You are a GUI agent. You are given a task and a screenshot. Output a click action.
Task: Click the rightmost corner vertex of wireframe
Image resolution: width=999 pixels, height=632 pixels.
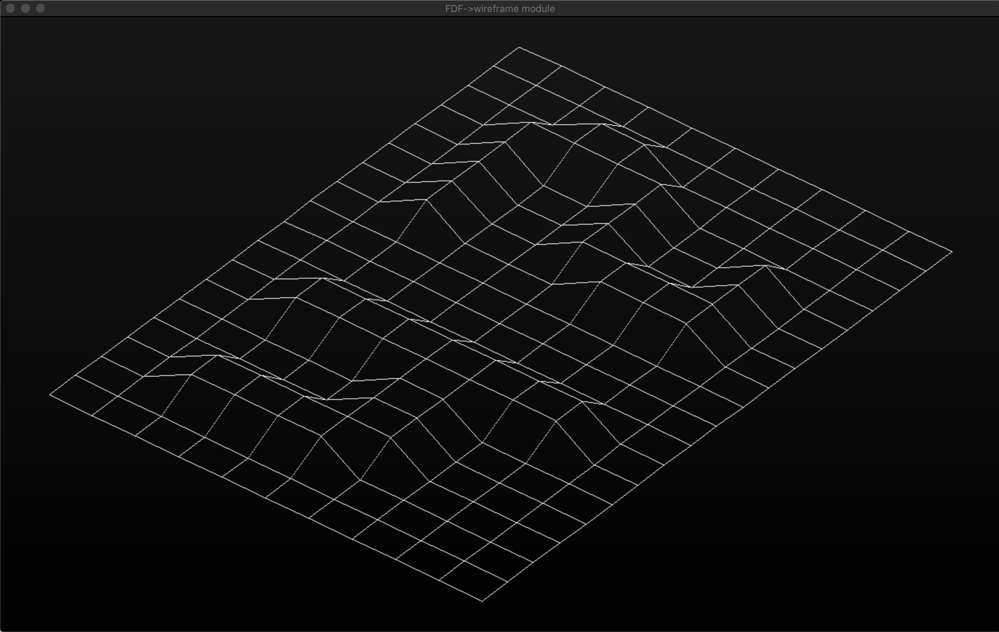pos(952,252)
